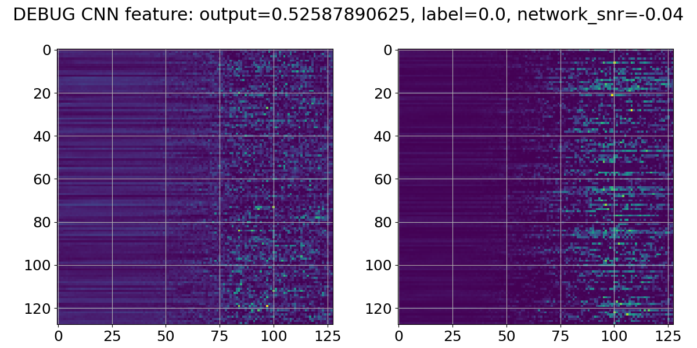Click x-axis tick label 75 of right plot

(561, 336)
